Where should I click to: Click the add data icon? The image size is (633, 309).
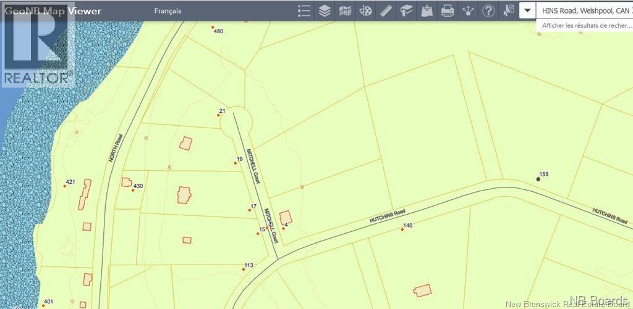pos(427,10)
